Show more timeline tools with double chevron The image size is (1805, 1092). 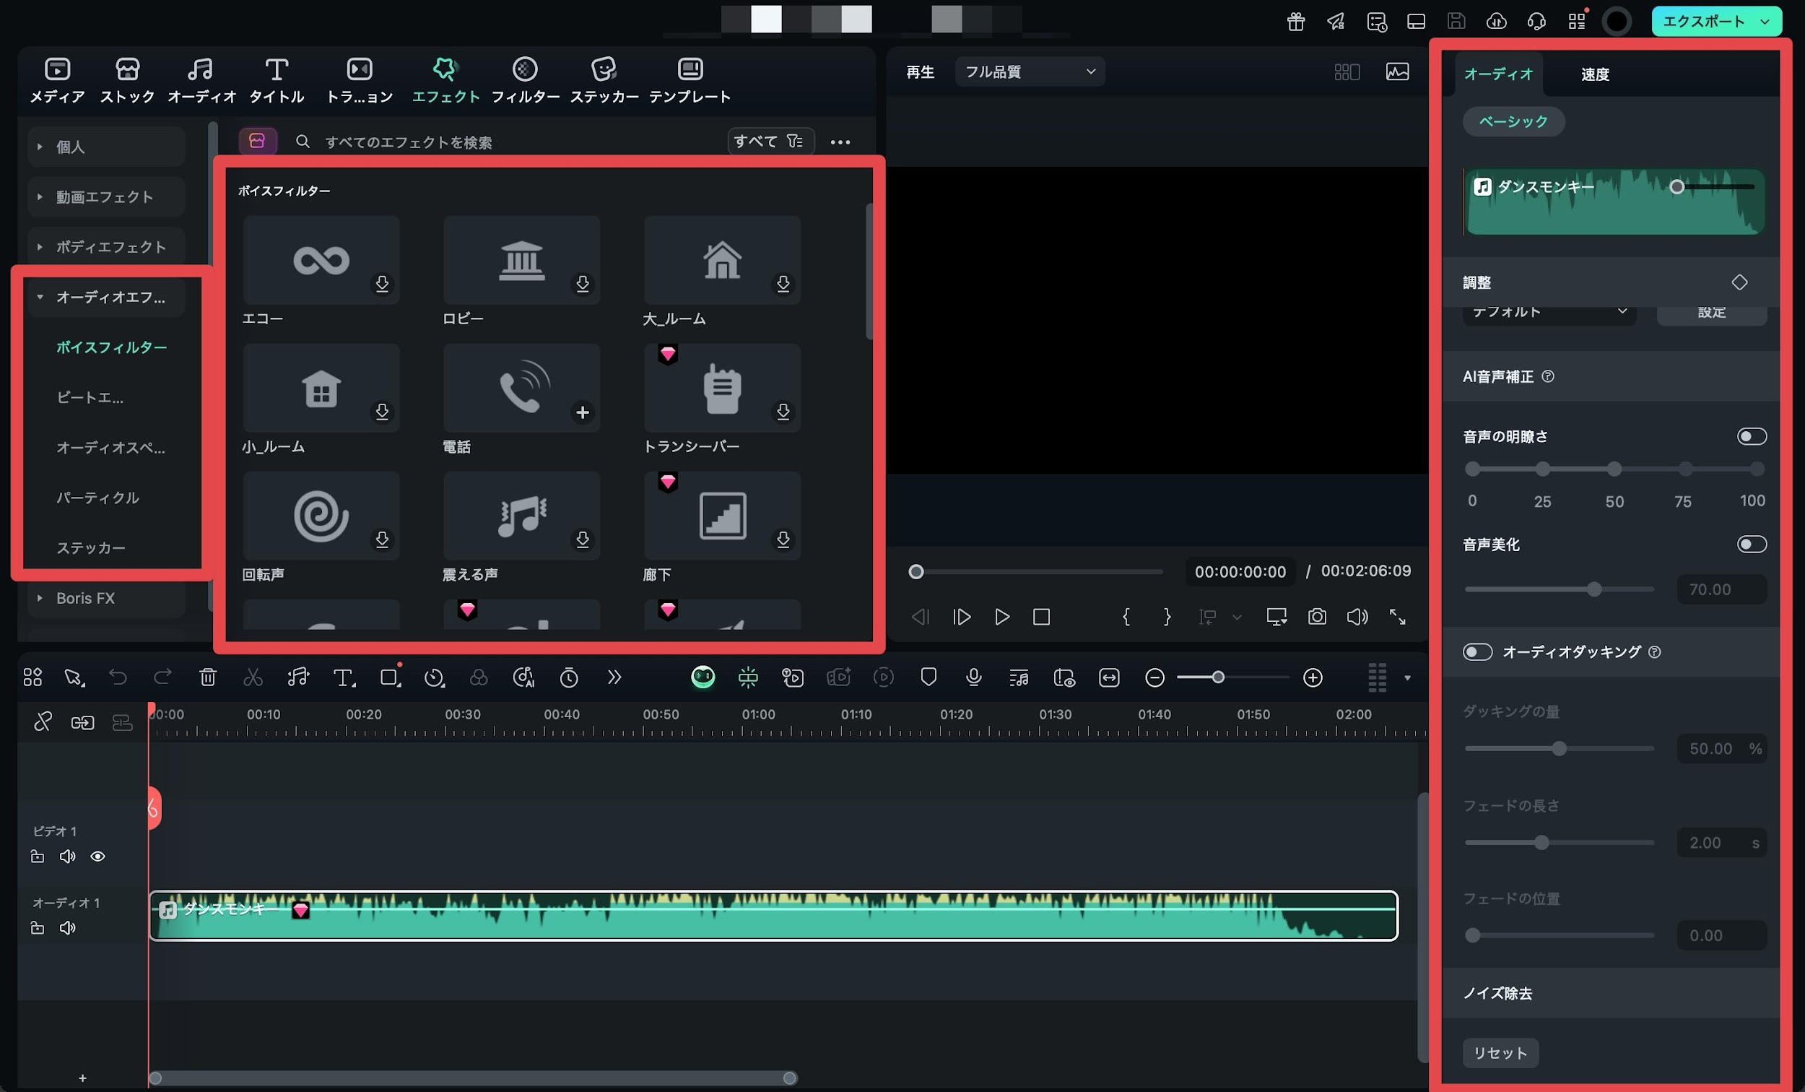tap(614, 678)
